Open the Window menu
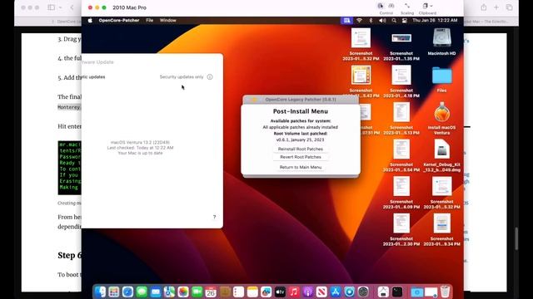This screenshot has width=533, height=299. pos(168,20)
